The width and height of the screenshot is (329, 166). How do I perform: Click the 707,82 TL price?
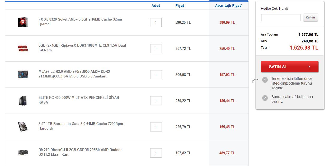(x=183, y=153)
